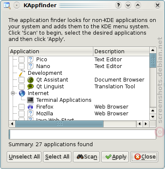Select the Terminal Applications tree item
Screen dimensions: 165x169
pos(64,100)
